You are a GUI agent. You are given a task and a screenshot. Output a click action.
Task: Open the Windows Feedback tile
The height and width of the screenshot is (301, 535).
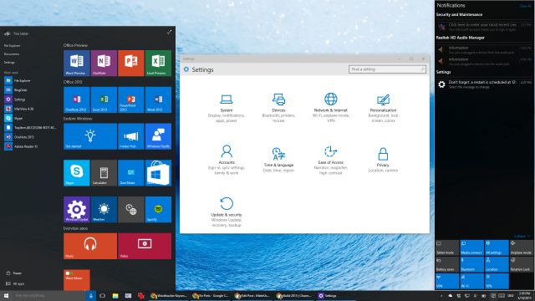click(x=158, y=136)
